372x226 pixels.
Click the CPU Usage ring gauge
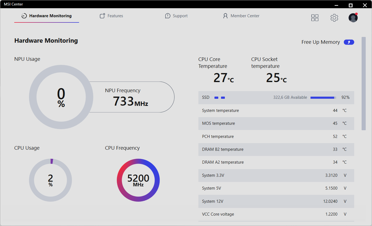point(50,180)
